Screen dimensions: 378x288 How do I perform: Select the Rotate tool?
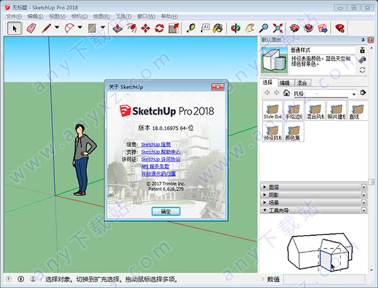click(x=159, y=28)
